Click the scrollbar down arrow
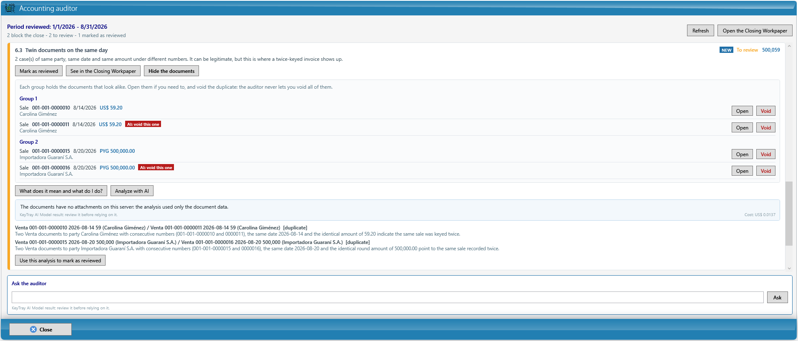Screen dimensions: 798x341 coord(789,268)
